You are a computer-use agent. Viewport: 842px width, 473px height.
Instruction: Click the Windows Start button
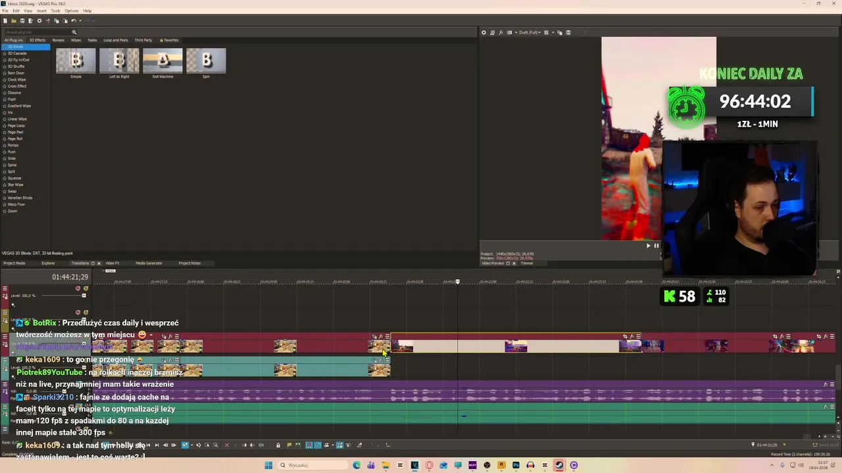268,465
